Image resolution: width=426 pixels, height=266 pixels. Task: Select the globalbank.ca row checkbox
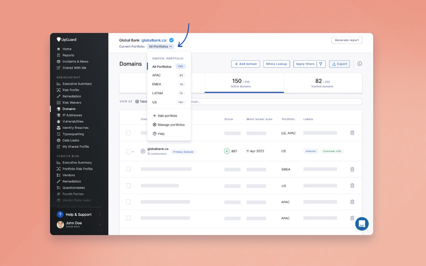coord(128,151)
